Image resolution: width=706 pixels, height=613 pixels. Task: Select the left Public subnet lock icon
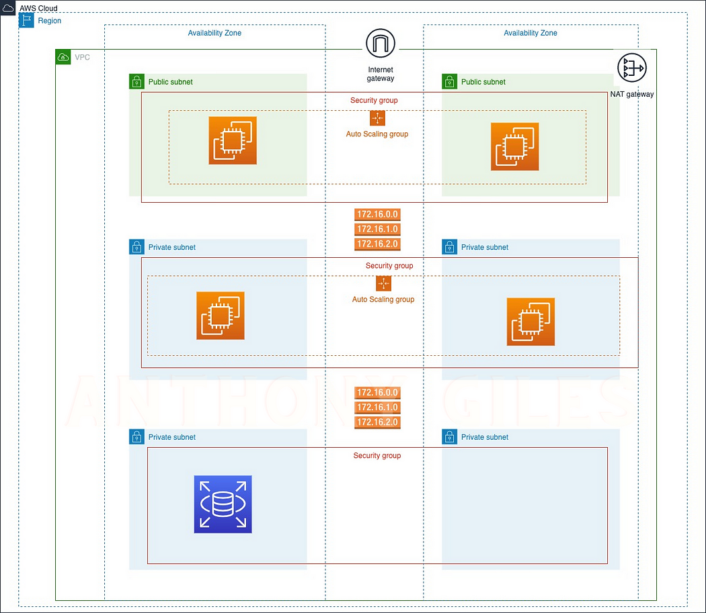(136, 81)
